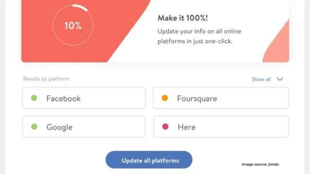Expand the Show all chevron arrow
This screenshot has height=174, width=310.
pyautogui.click(x=280, y=79)
